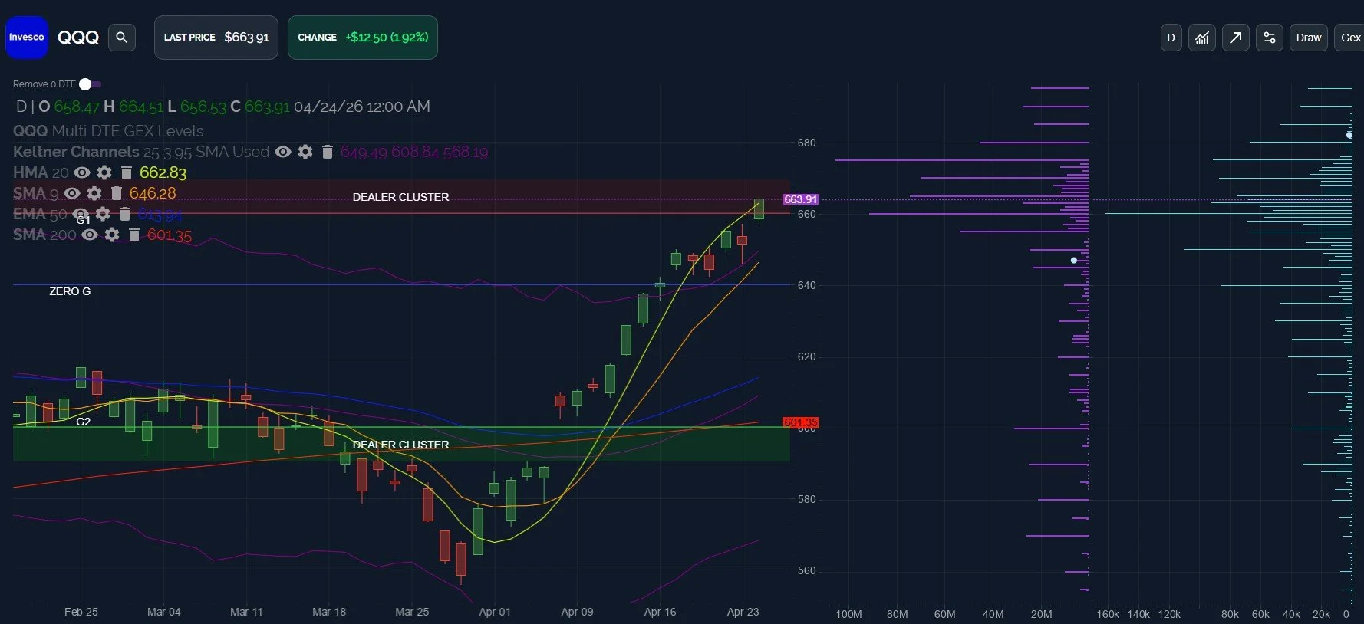The image size is (1364, 624).
Task: Click the 601.35 red price tag
Action: coord(800,422)
